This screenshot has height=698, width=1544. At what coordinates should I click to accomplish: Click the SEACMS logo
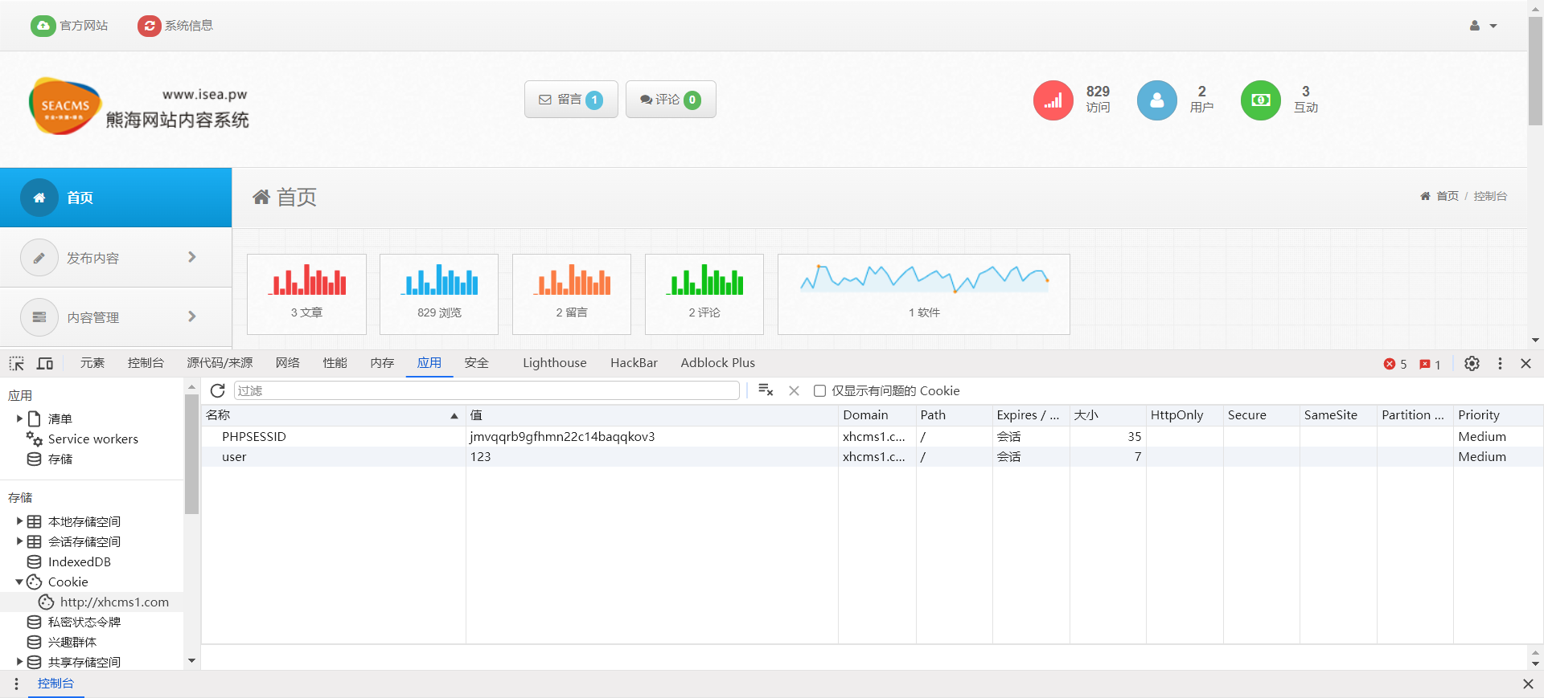(65, 106)
